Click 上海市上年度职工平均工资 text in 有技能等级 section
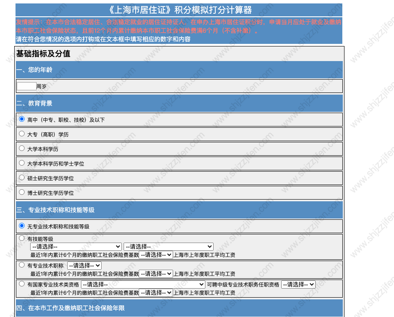The width and height of the screenshot is (394, 317). 204,255
